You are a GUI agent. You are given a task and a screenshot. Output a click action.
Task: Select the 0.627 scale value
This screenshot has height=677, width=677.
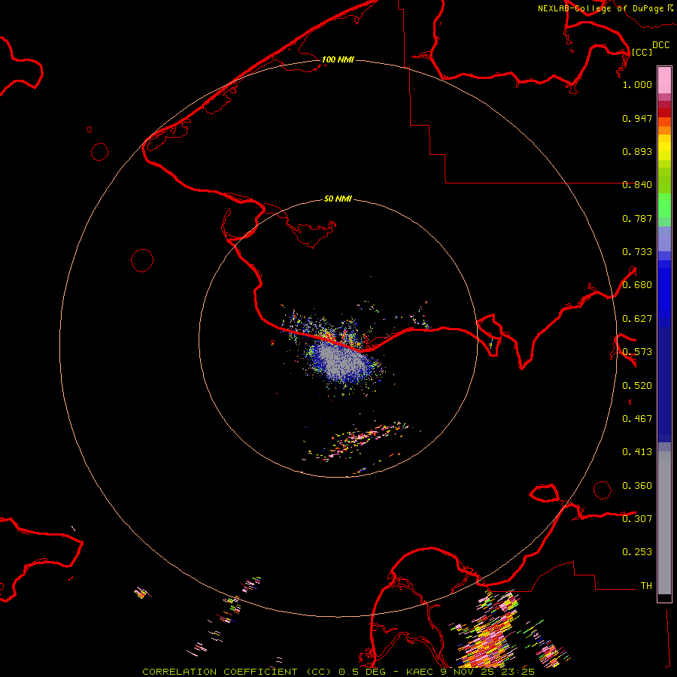(x=637, y=319)
